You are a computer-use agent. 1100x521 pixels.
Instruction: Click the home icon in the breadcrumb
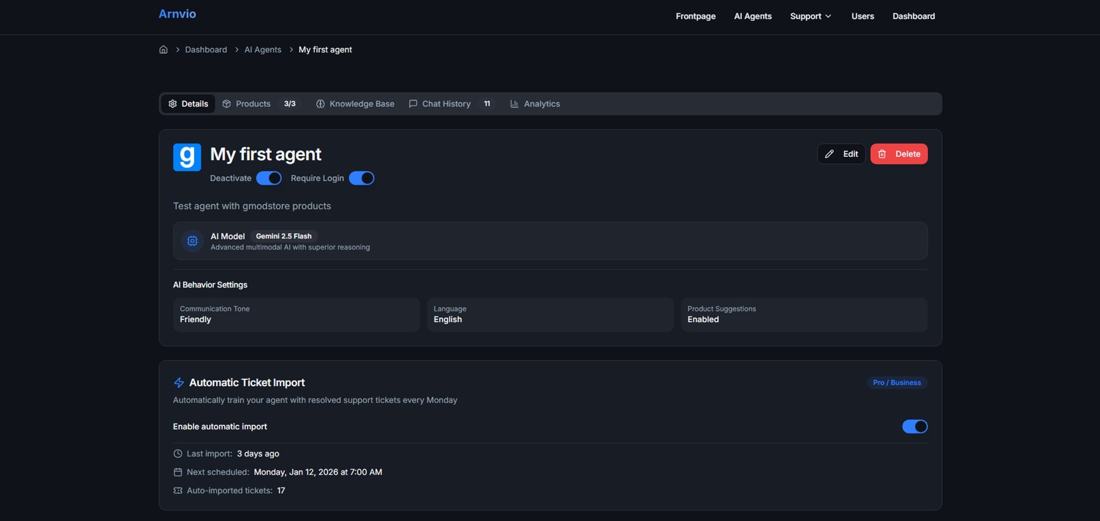[x=163, y=50]
